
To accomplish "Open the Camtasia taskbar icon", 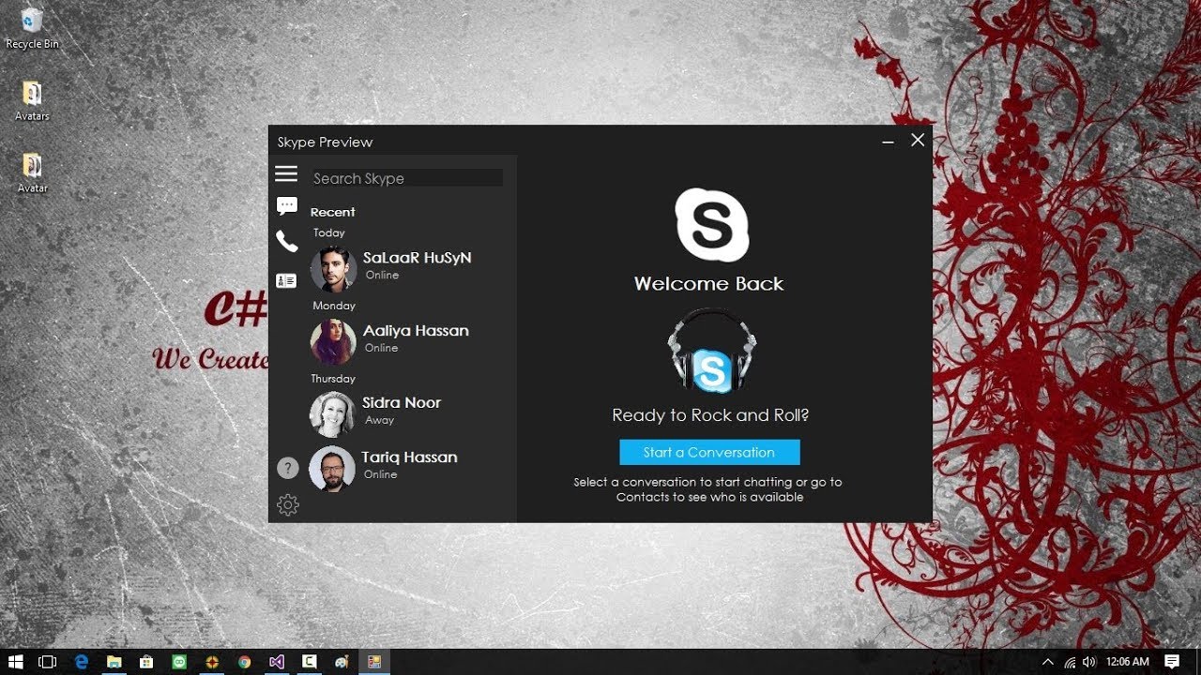I will pos(309,662).
